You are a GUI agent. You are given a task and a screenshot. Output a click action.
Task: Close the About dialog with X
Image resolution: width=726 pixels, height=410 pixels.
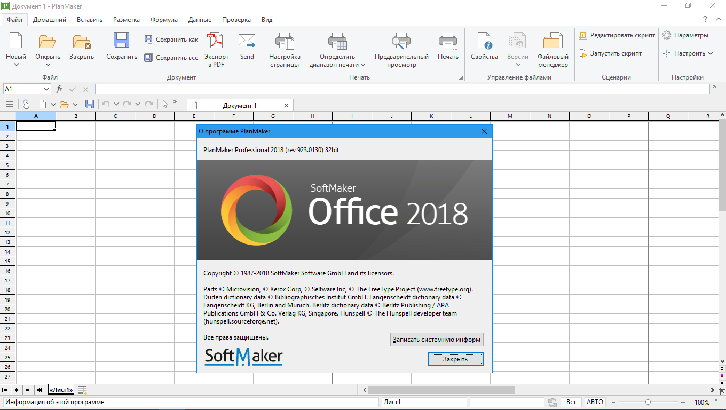click(x=484, y=131)
